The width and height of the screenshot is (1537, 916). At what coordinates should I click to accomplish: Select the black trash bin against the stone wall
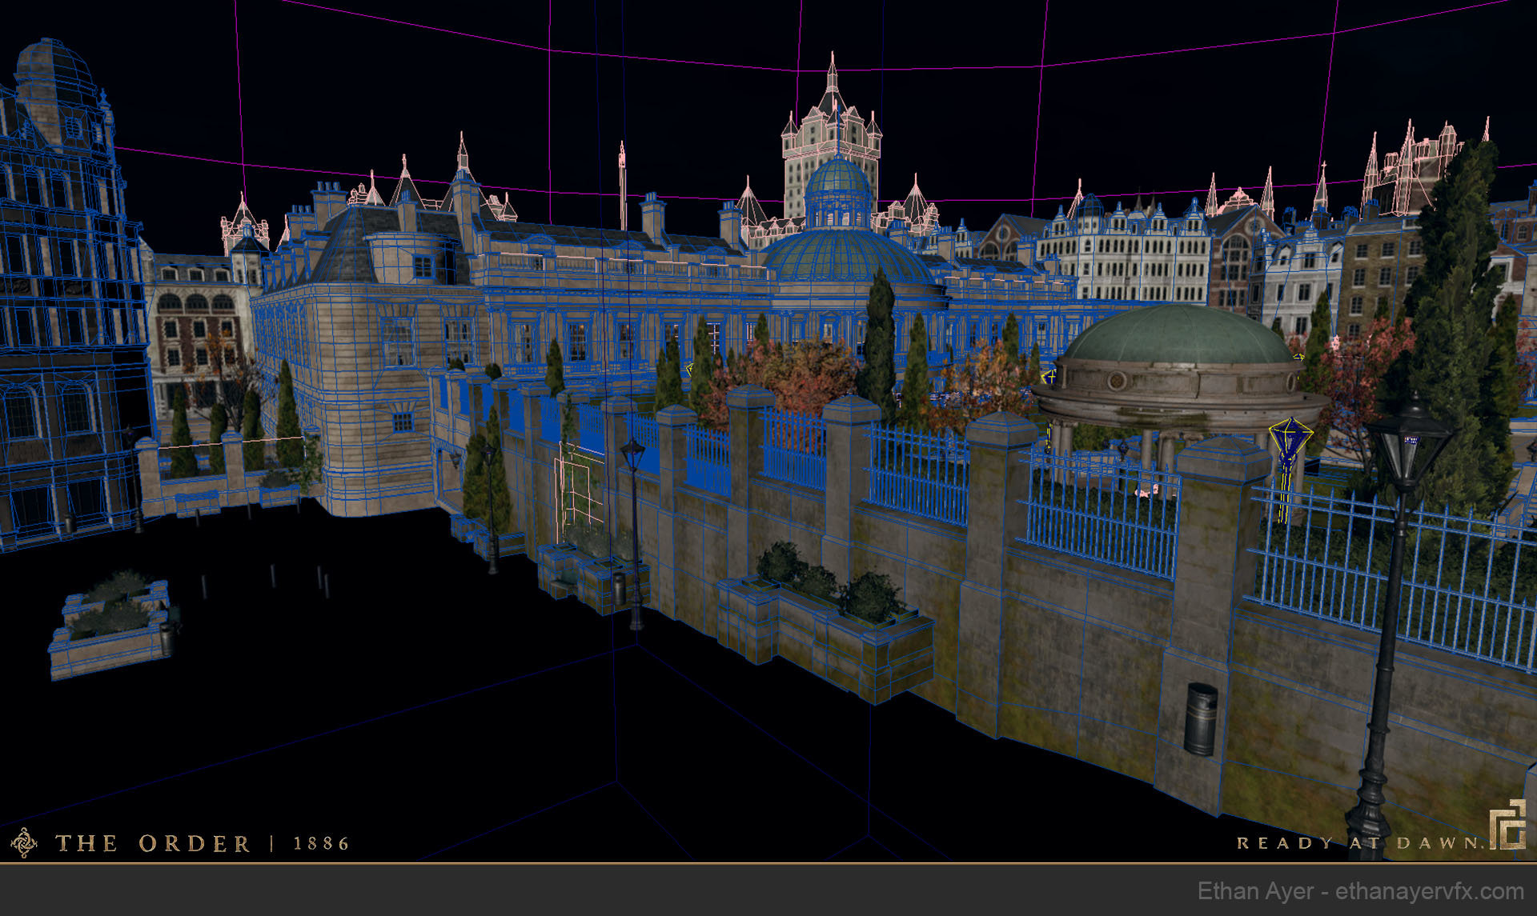(1201, 719)
